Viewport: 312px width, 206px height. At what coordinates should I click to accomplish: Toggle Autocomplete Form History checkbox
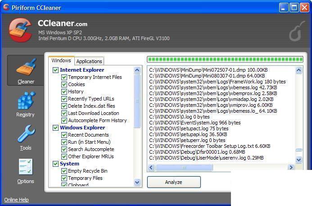coord(64,120)
